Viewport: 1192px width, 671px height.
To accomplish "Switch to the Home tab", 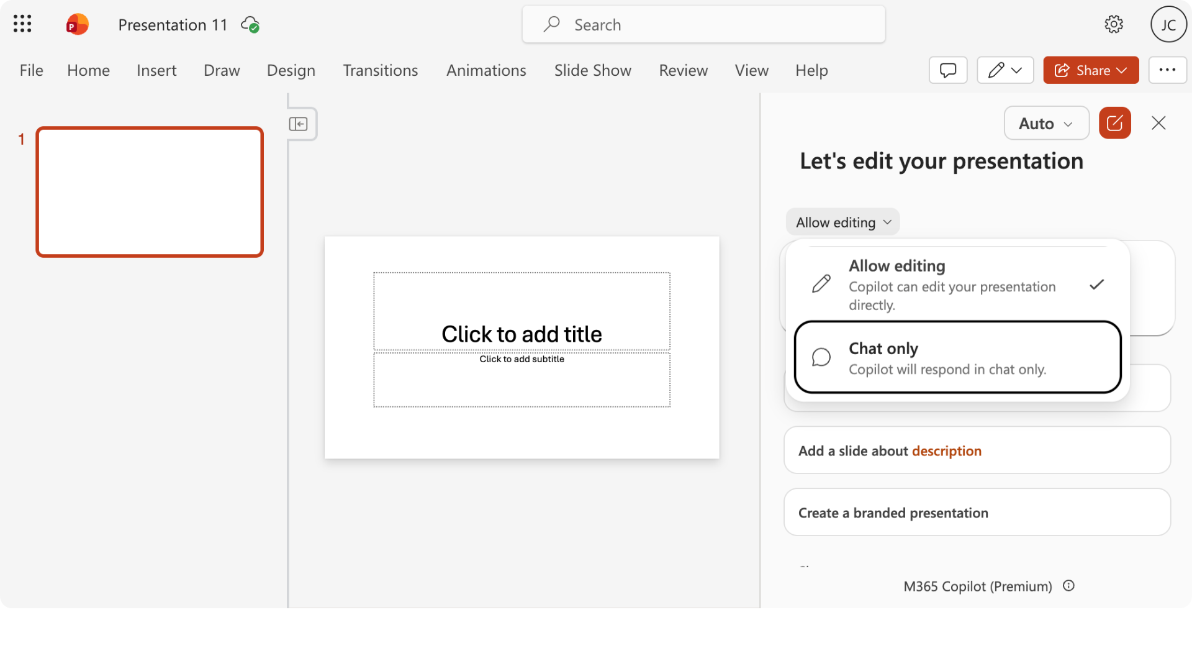I will tap(89, 70).
